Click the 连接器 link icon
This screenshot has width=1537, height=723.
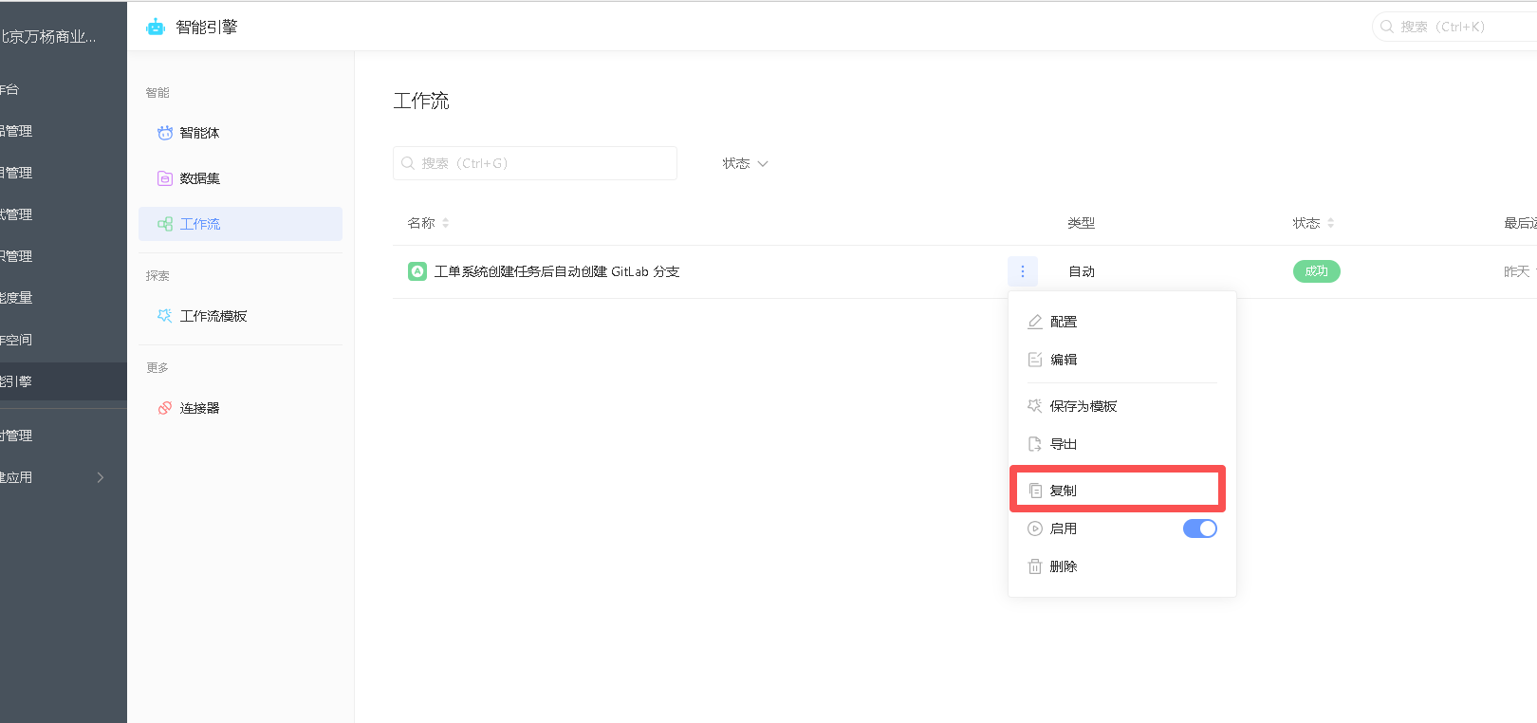click(165, 408)
